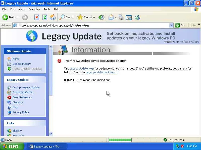Expand the address bar URL dropdown
This screenshot has width=201, height=150.
click(171, 25)
